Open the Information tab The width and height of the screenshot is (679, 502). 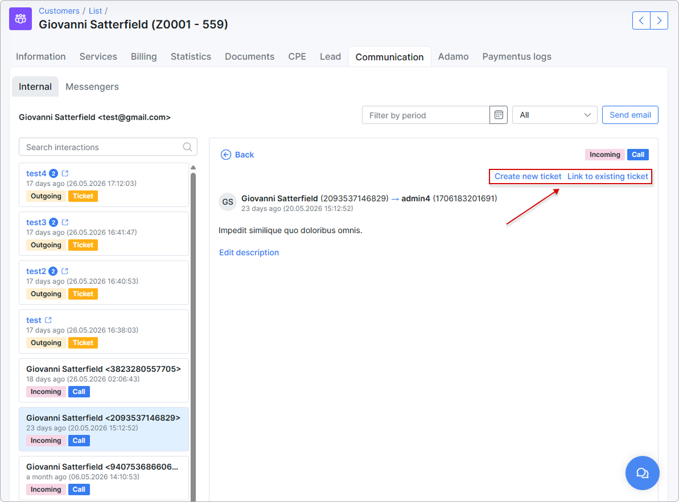pos(41,57)
